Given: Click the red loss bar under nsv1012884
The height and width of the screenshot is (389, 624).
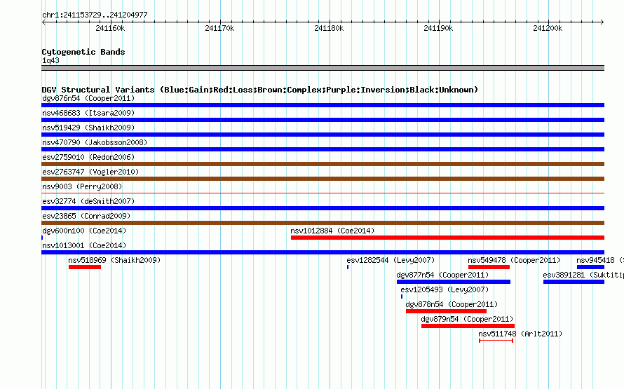Looking at the screenshot, I should [x=448, y=238].
